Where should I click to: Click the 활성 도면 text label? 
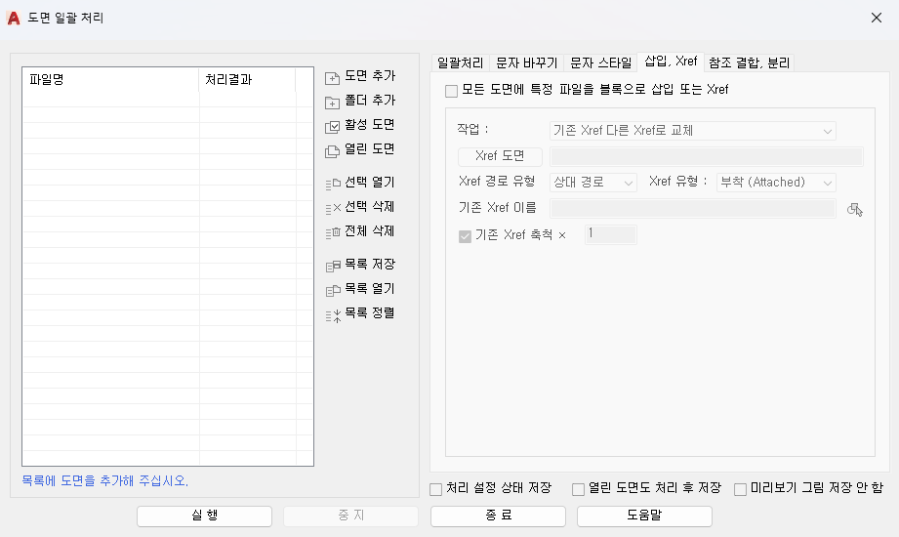[x=370, y=125]
